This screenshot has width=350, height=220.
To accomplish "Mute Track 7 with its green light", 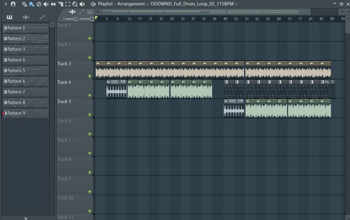I will click(90, 153).
